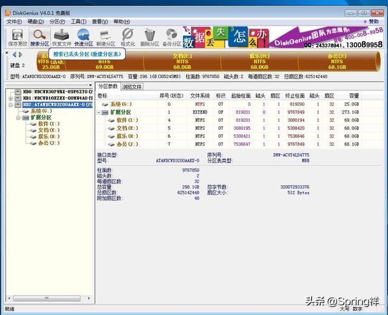The width and height of the screenshot is (388, 315).
Task: Select 娱乐(H:) partition in disk bar
Action: [x=259, y=62]
